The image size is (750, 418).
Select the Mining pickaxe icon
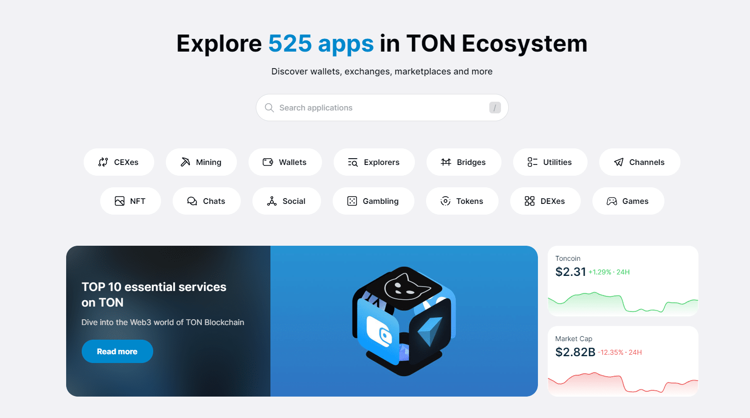185,162
